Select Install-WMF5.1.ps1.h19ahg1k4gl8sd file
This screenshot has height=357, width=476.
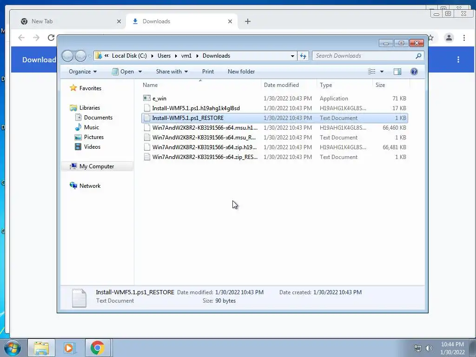click(x=274, y=108)
